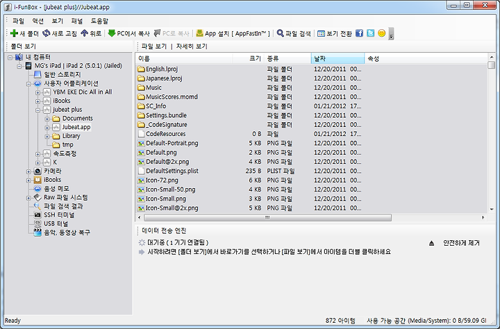This screenshot has height=329, width=500.
Task: Open the 보기 menu
Action: point(58,21)
